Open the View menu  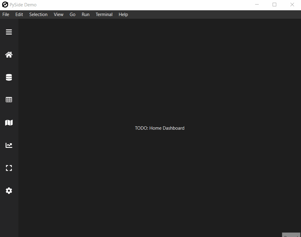[x=59, y=14]
